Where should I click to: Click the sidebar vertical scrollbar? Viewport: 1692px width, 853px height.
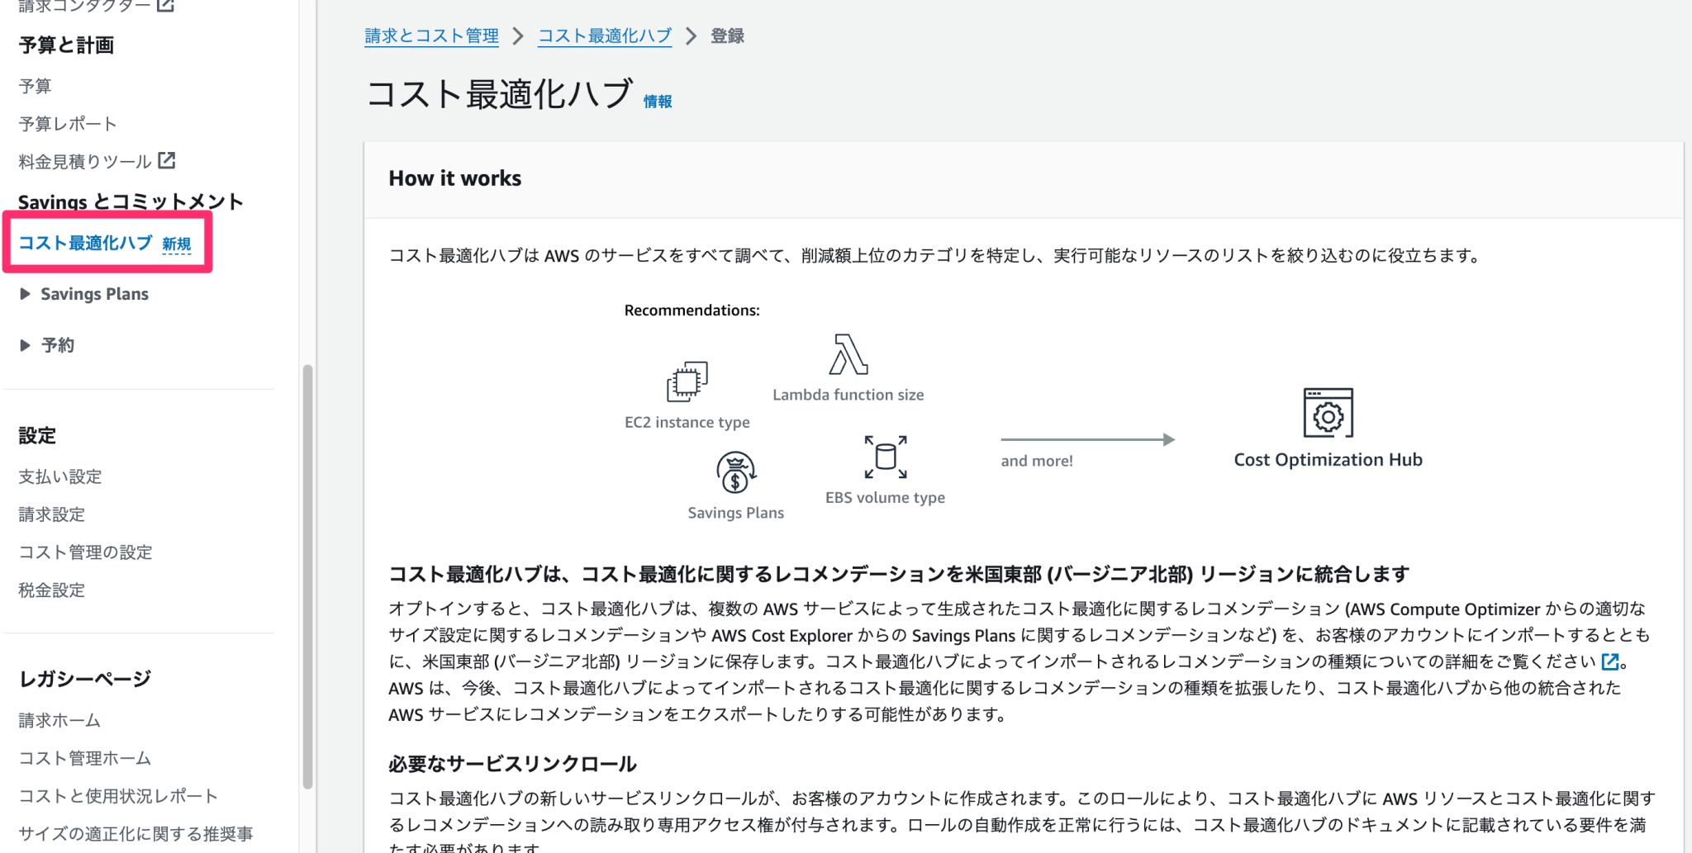coord(308,578)
